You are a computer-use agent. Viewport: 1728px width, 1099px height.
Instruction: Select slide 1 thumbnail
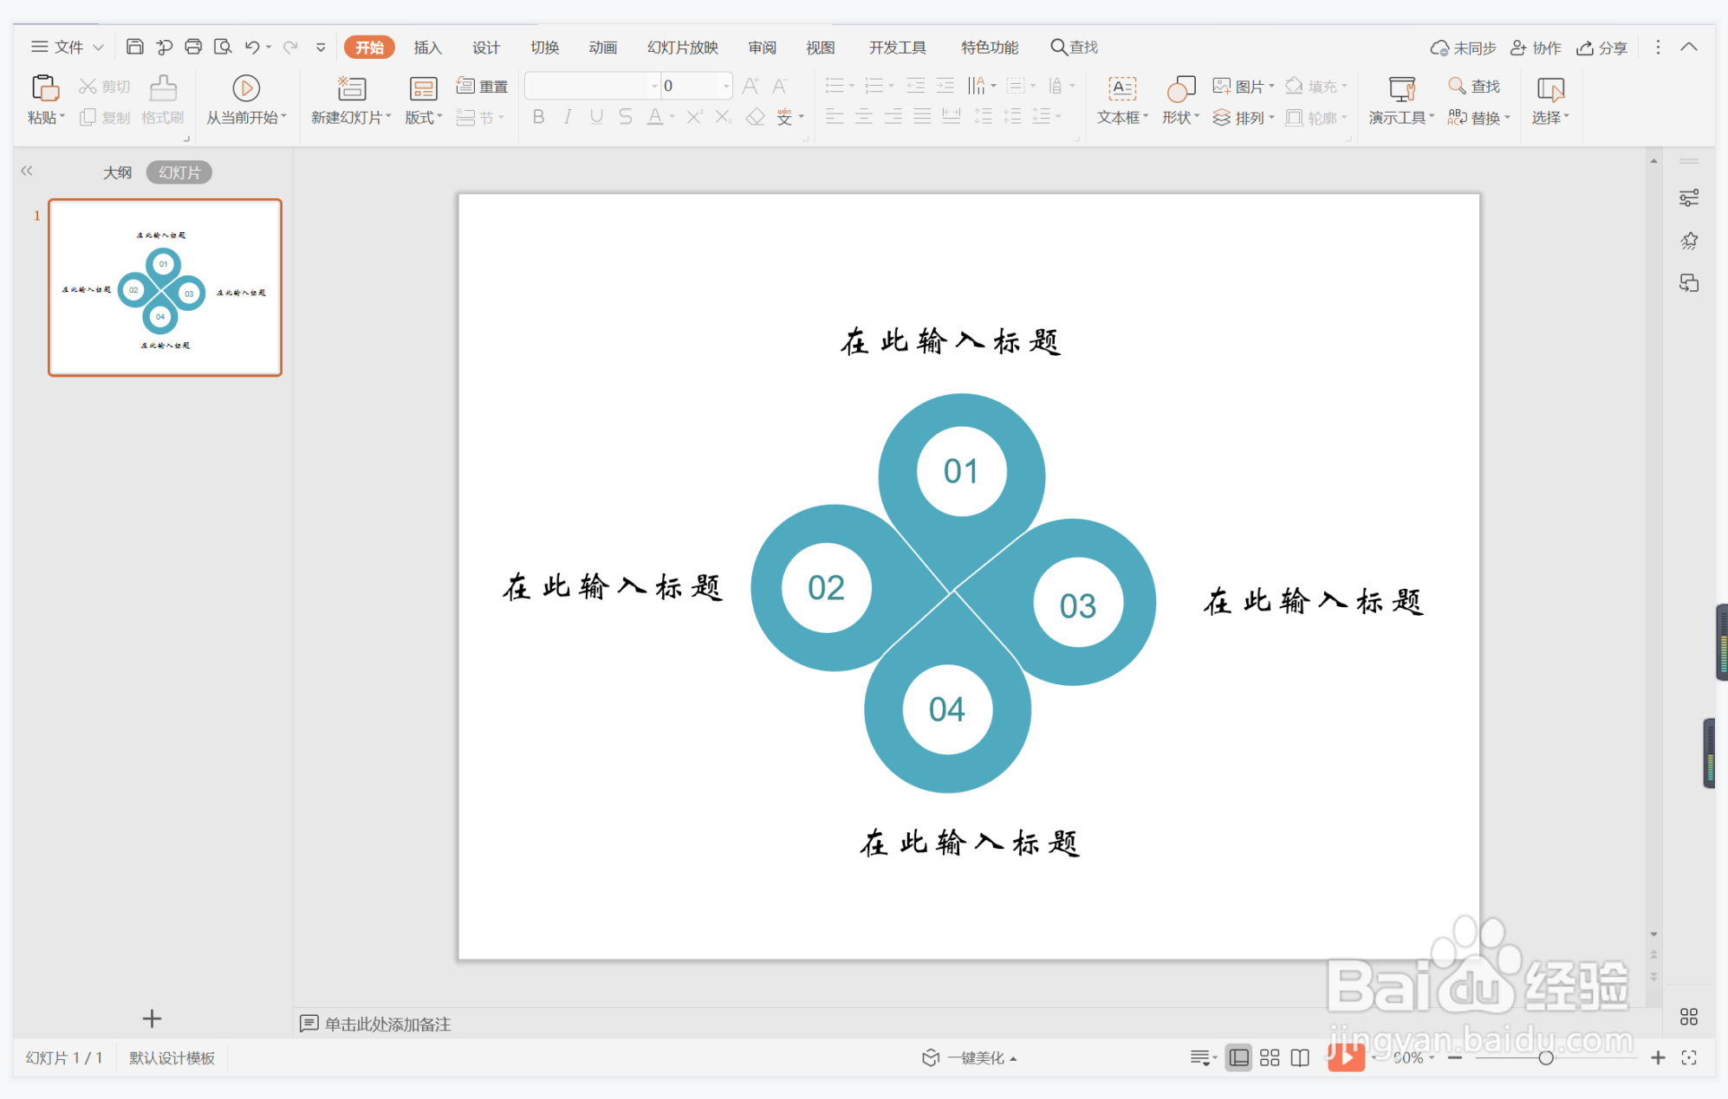[x=165, y=288]
